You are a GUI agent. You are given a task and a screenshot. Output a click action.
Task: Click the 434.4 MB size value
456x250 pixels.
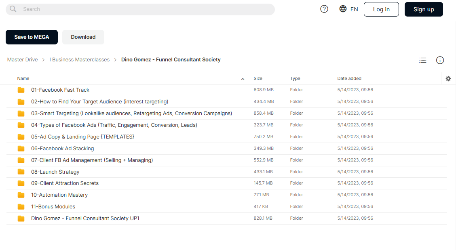[x=264, y=101]
